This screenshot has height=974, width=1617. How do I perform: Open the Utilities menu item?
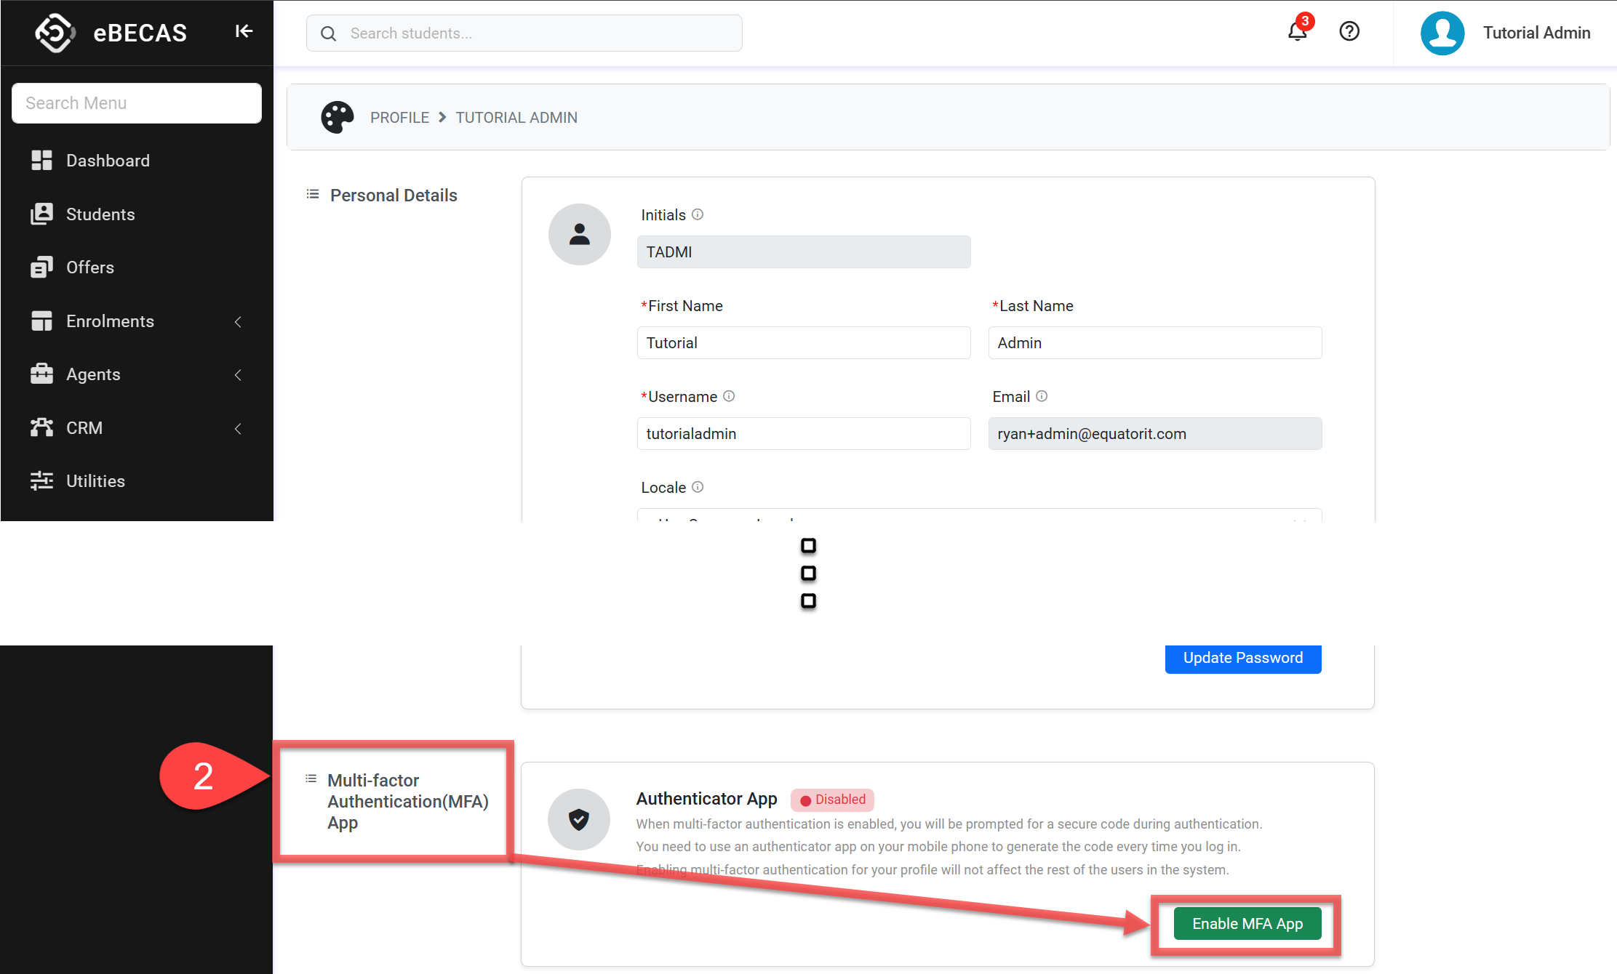point(95,481)
